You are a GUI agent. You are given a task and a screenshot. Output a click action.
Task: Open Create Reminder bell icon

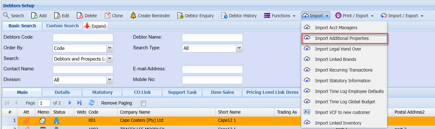point(133,15)
